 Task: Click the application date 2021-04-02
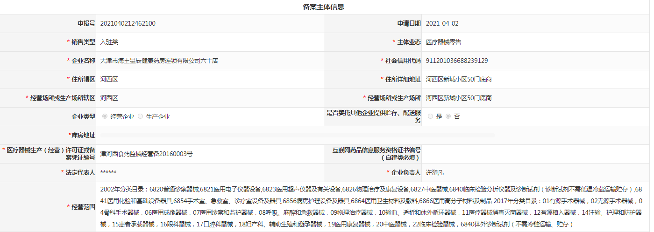442,23
